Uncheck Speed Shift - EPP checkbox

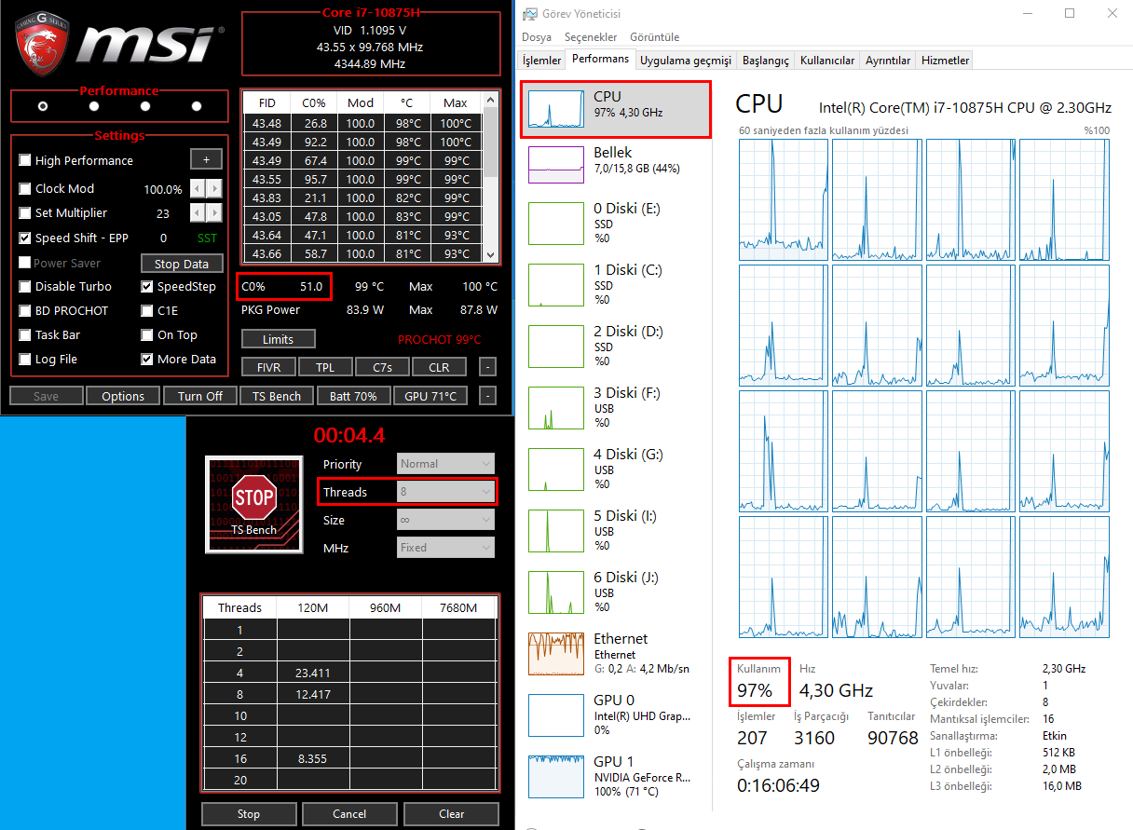[25, 238]
